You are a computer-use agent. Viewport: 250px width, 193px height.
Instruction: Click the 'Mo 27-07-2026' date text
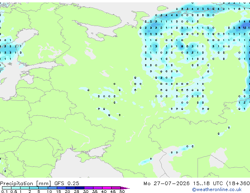(166, 184)
